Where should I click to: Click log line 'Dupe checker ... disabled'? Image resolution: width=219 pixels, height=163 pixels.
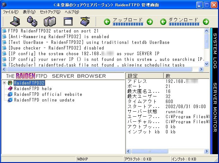pos(56,48)
